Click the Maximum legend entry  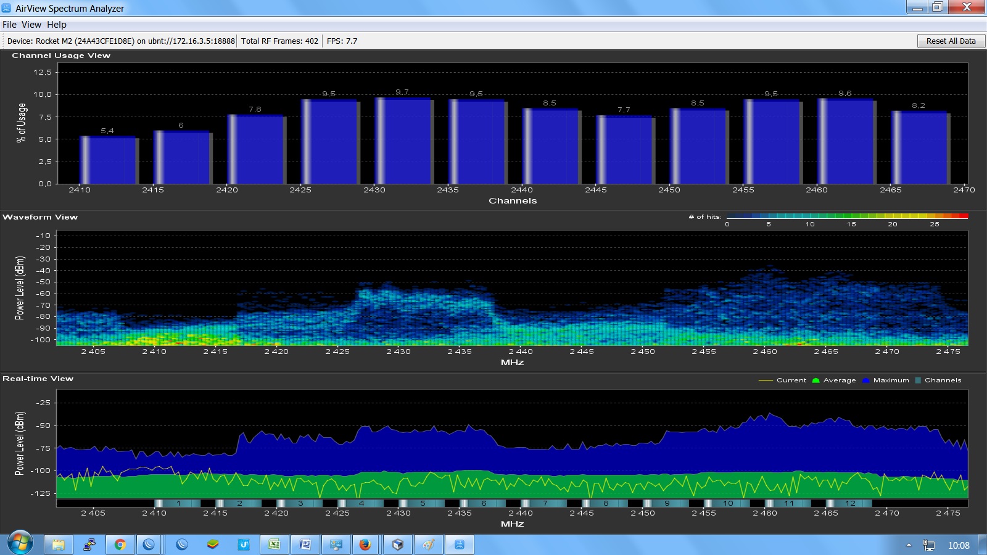coord(885,380)
